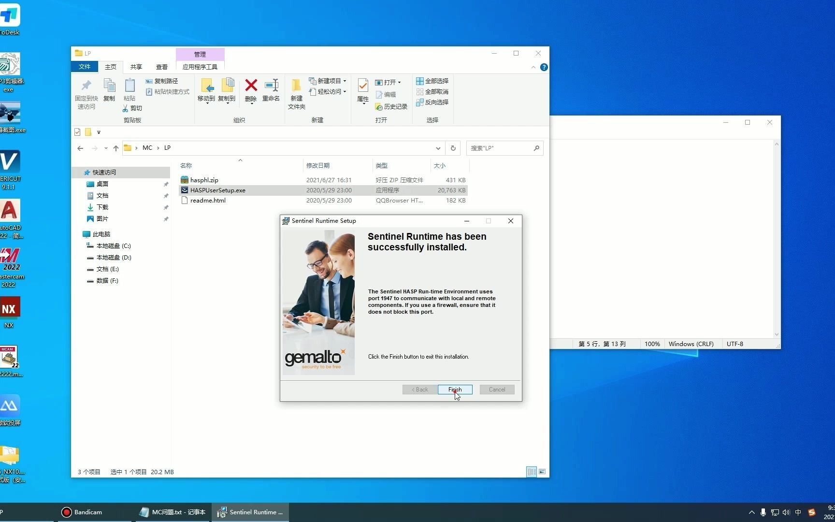
Task: Expand address bar history dropdown
Action: point(438,148)
